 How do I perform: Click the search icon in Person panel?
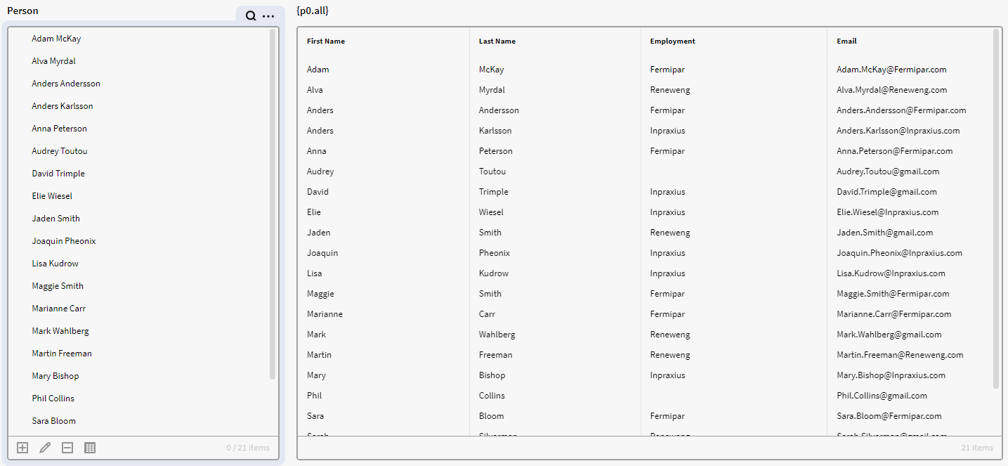click(x=251, y=16)
